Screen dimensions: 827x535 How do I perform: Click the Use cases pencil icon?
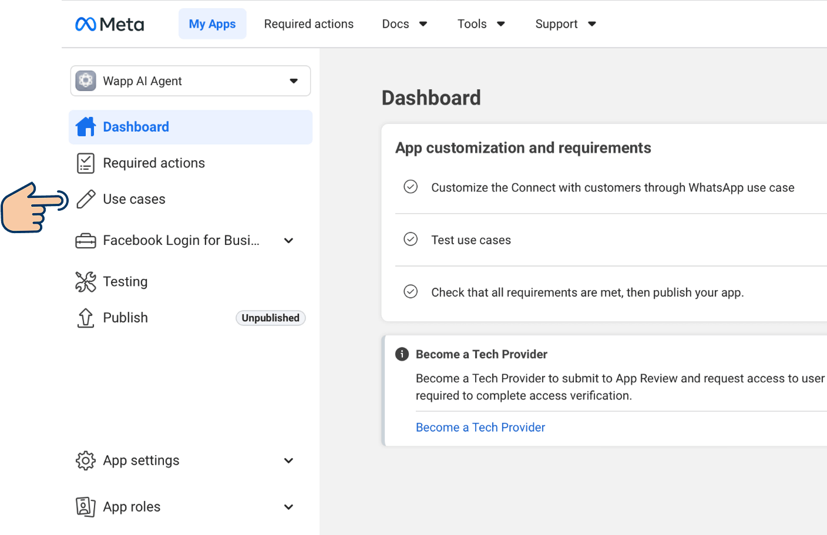(x=86, y=200)
